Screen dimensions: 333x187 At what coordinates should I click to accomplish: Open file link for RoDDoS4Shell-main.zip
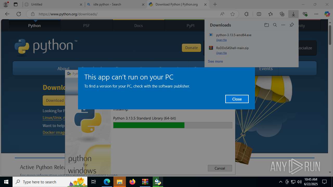(221, 53)
